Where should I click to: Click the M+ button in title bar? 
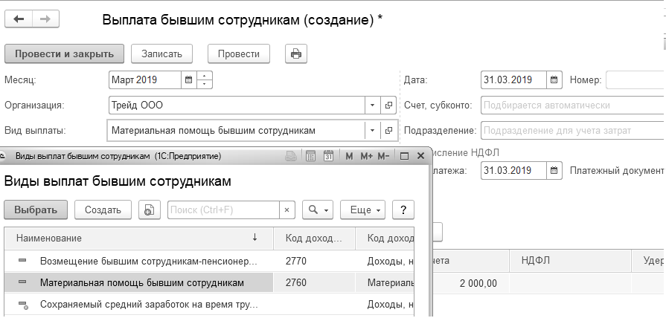click(x=367, y=156)
